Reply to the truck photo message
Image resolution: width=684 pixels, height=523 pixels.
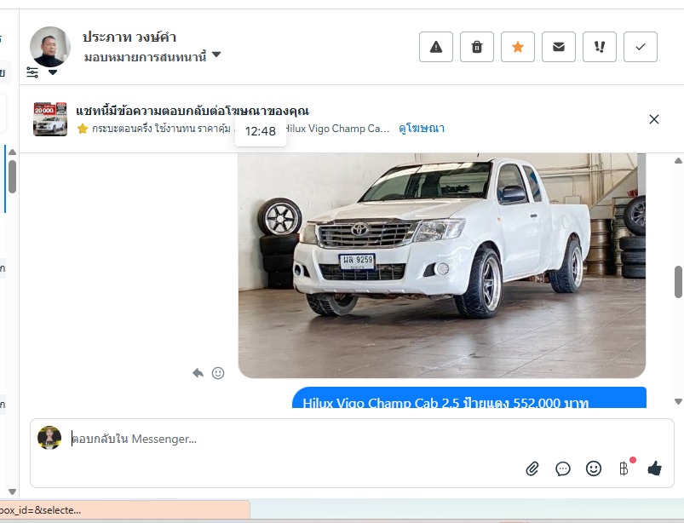pos(198,373)
